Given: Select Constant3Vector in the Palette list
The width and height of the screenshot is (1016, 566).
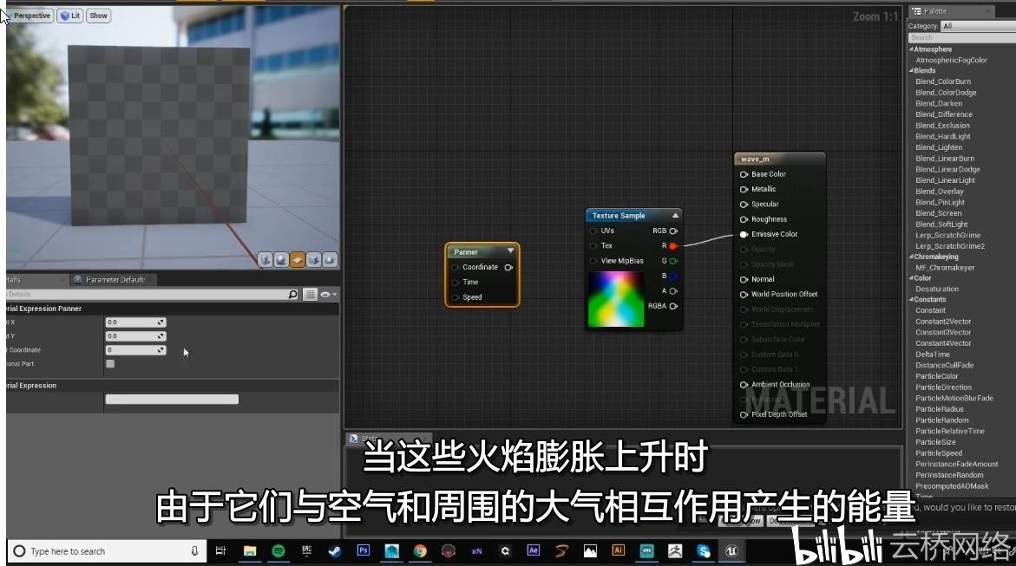Looking at the screenshot, I should click(x=943, y=332).
